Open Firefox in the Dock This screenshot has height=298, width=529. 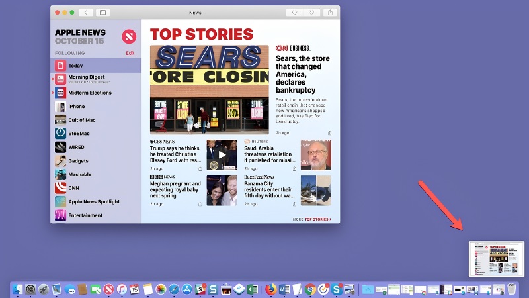270,289
